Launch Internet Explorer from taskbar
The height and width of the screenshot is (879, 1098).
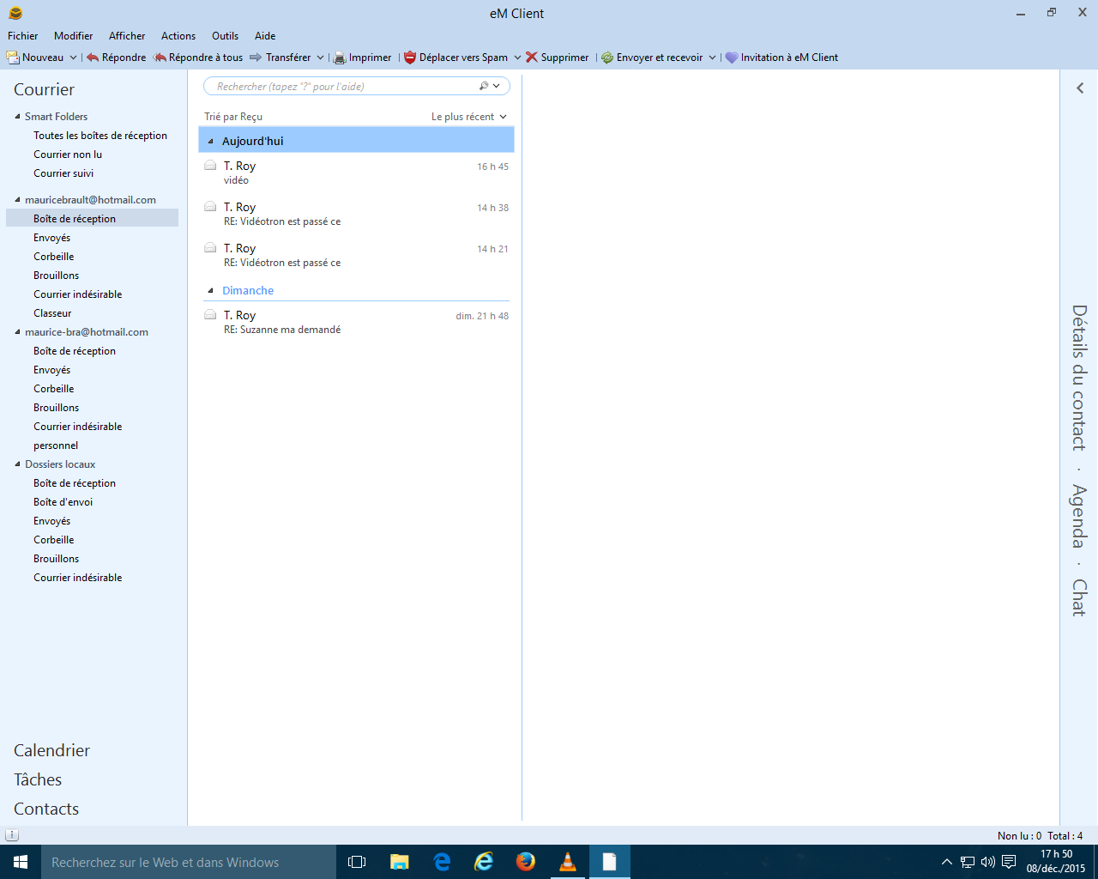(x=484, y=862)
